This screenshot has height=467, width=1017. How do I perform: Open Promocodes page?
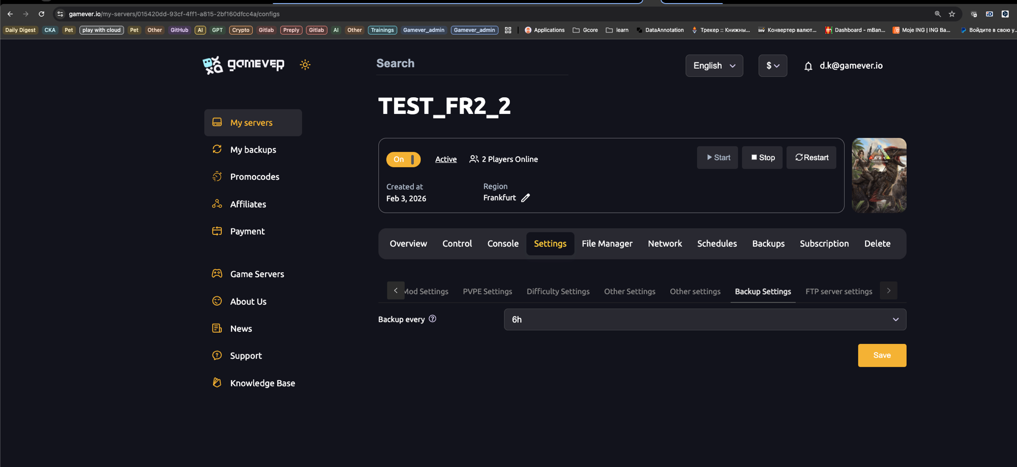click(254, 177)
